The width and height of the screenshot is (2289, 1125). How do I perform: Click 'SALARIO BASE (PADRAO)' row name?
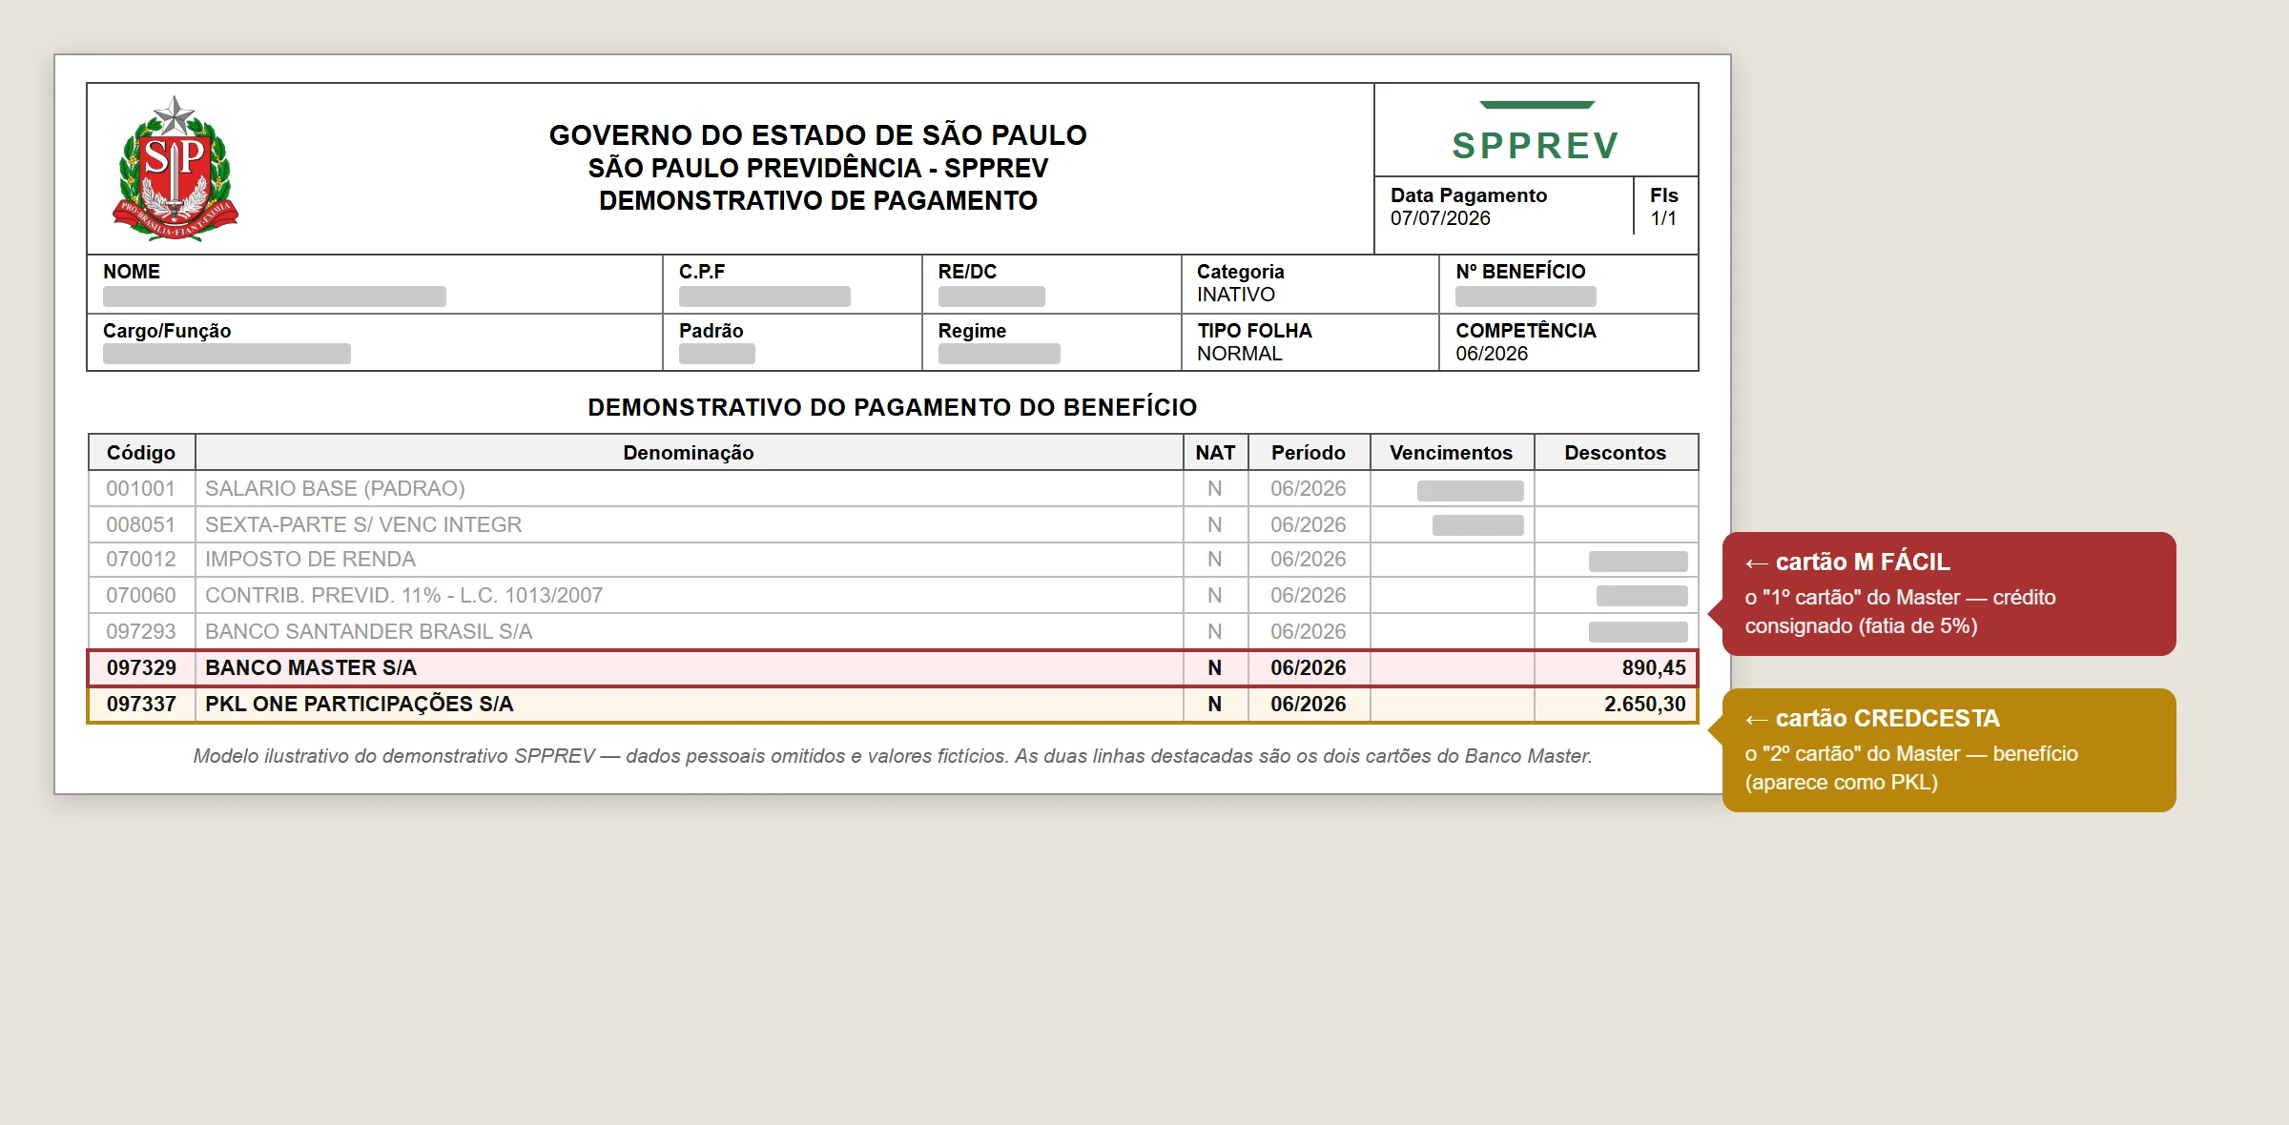pyautogui.click(x=335, y=489)
